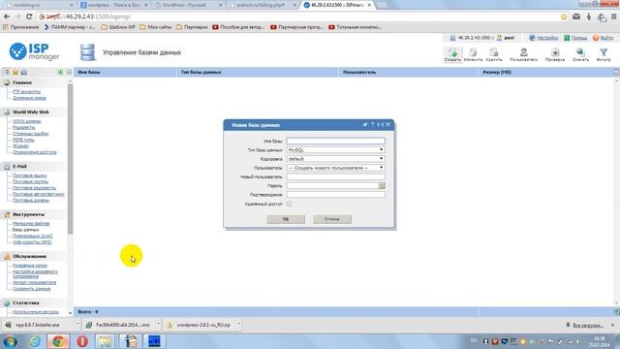Open the Кодировка default dropdown

point(336,159)
